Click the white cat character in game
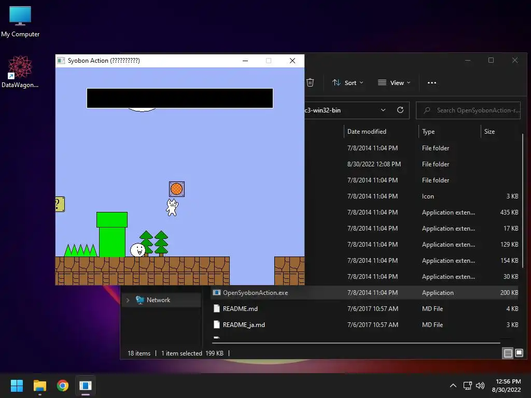531x398 pixels. point(172,207)
